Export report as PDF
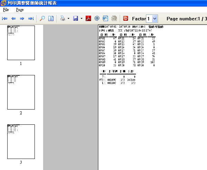This screenshot has width=207, height=170. [x=88, y=18]
